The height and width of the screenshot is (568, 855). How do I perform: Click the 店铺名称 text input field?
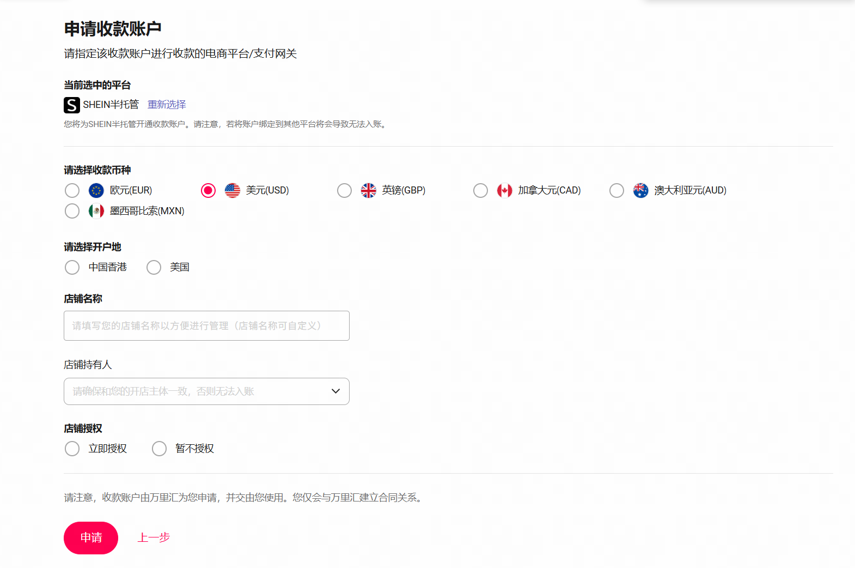206,326
